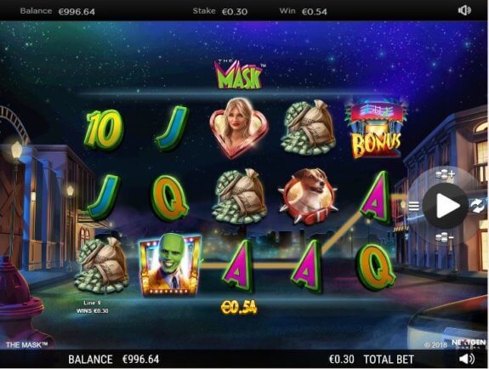Open the hamburger menu beside the spin button
Image resolution: width=489 pixels, height=369 pixels.
click(x=413, y=206)
